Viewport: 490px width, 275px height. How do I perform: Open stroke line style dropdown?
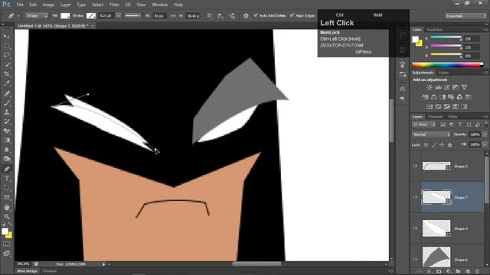pos(132,15)
